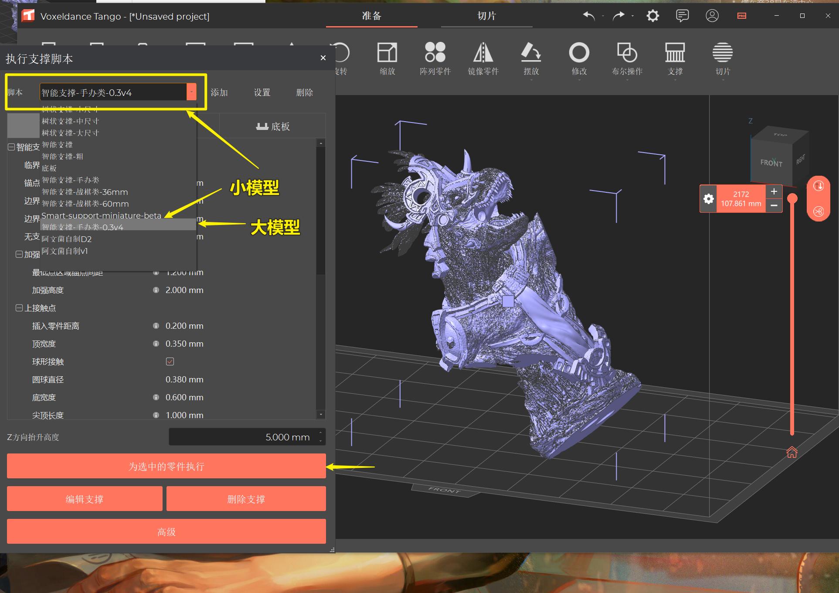Click the gear icon beside the layer height display
Screen dimensions: 839x593
[x=709, y=199]
